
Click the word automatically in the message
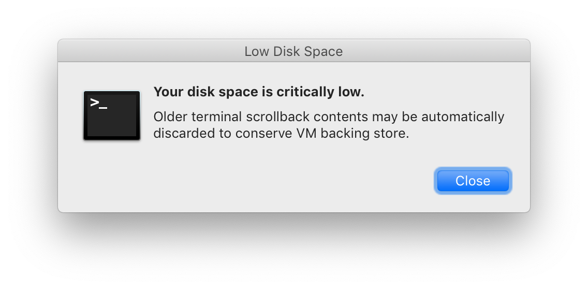(463, 117)
